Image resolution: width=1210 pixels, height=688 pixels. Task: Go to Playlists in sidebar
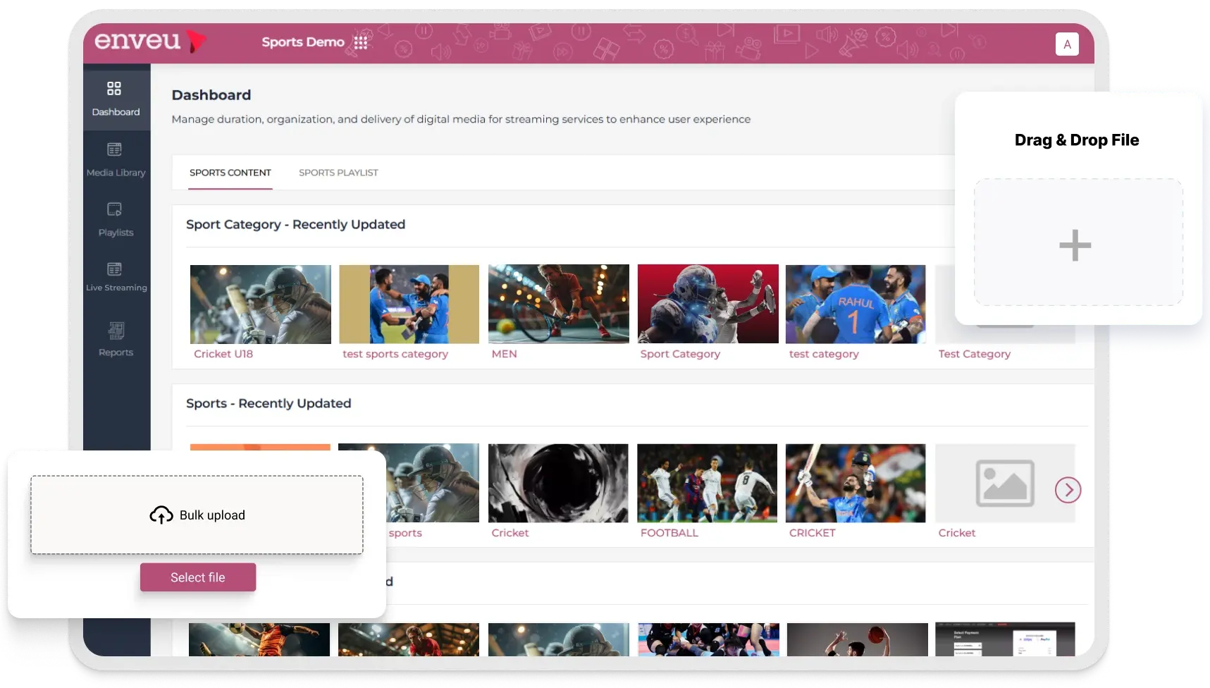(115, 210)
